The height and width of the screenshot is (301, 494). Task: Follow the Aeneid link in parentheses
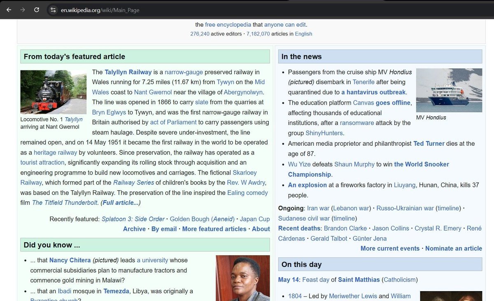[223, 219]
